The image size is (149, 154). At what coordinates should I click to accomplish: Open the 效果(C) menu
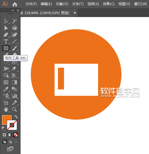pos(109,4)
